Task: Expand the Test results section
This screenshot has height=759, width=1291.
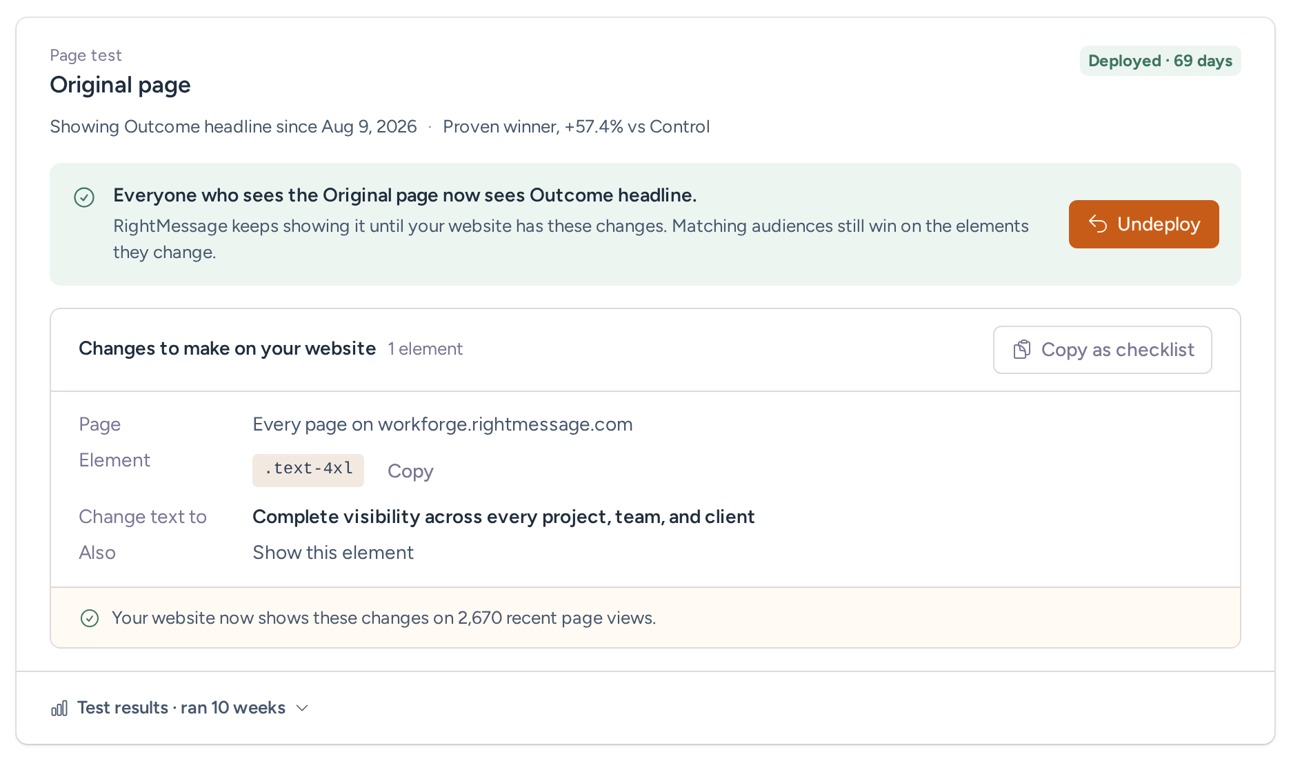Action: pos(179,708)
